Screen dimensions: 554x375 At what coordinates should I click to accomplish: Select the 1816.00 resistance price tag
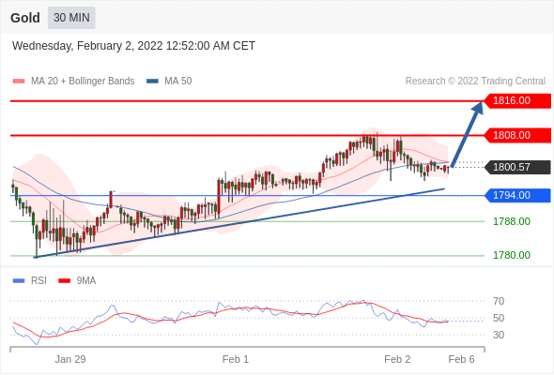pos(517,101)
